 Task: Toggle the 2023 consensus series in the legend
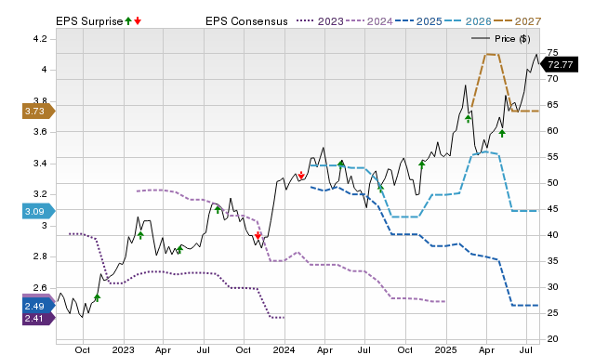click(320, 21)
